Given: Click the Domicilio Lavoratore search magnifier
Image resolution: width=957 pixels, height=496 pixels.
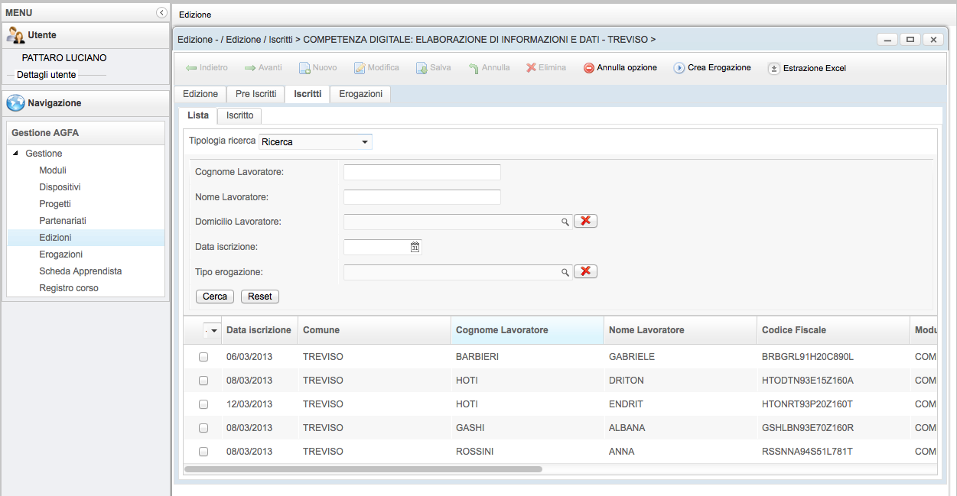Looking at the screenshot, I should [x=565, y=222].
